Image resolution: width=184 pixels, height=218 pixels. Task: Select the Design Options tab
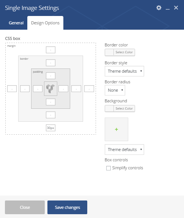pos(46,23)
